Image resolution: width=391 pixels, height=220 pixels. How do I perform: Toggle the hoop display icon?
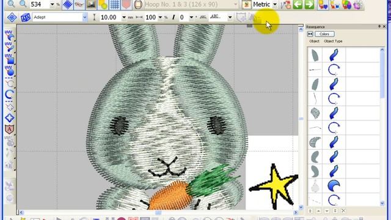[x=138, y=4]
